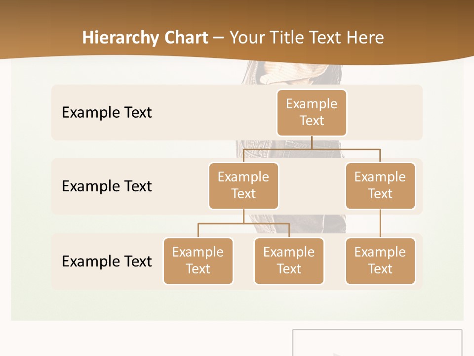Click the rightmost third-level hierarchy box
The height and width of the screenshot is (356, 474).
coord(380,261)
